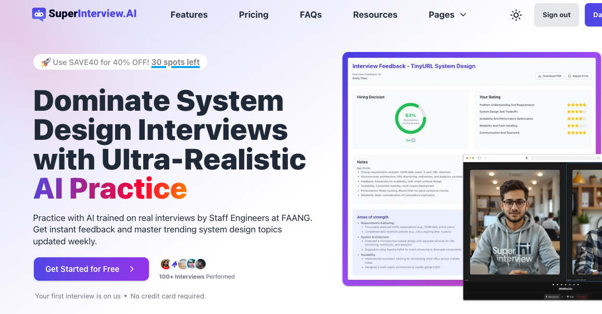
Task: Click the underlined '30 spots left' text
Action: 175,62
